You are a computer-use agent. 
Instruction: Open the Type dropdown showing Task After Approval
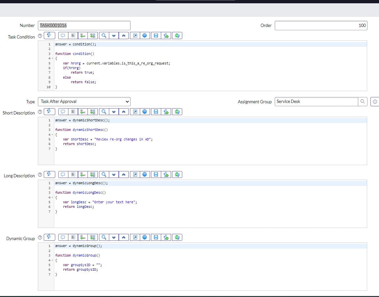pos(84,102)
